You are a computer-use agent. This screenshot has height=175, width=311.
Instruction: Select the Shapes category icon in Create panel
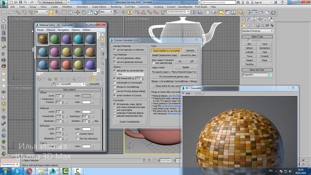tap(249, 26)
